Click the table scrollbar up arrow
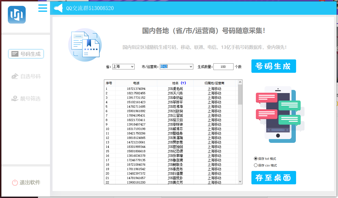 [240, 82]
